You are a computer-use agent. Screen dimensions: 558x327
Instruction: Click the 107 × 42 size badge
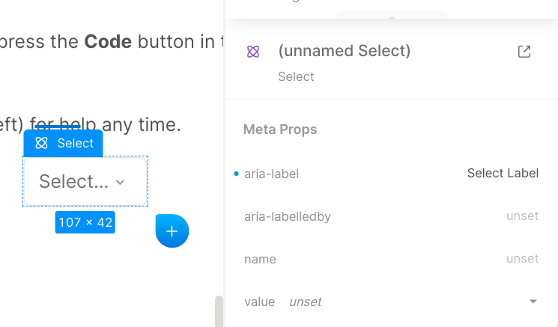pyautogui.click(x=85, y=222)
